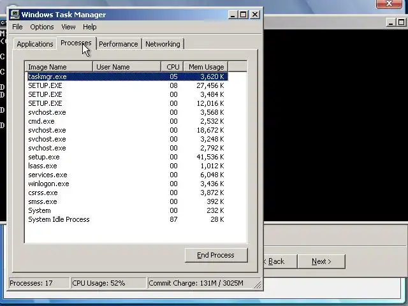Sort by User Name column header
The width and height of the screenshot is (408, 306).
click(x=127, y=67)
